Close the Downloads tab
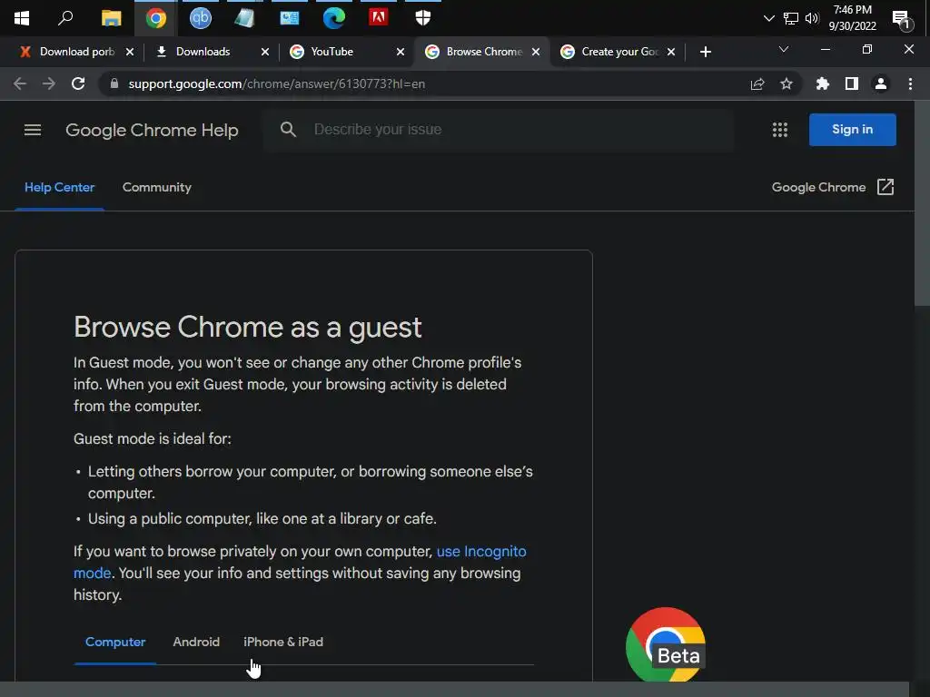The width and height of the screenshot is (930, 697). [x=265, y=52]
